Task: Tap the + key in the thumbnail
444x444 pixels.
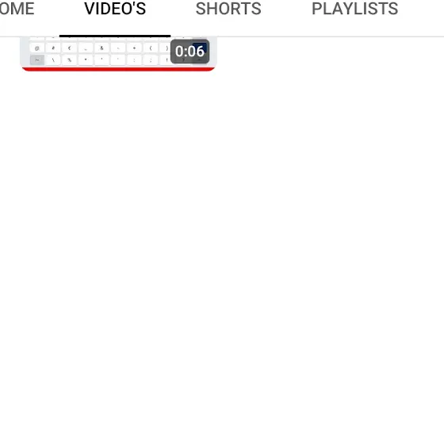Action: (134, 48)
